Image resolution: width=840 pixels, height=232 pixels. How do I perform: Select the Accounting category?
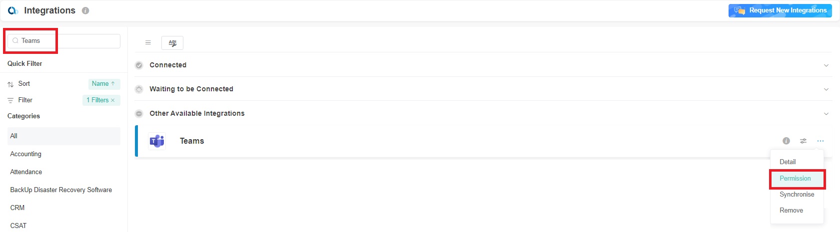[x=26, y=154]
